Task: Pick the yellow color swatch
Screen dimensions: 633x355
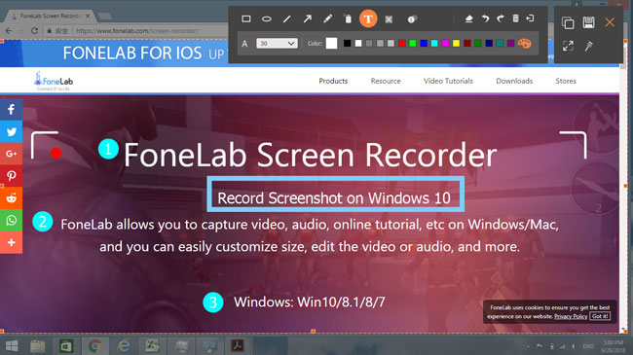Action: (x=456, y=43)
